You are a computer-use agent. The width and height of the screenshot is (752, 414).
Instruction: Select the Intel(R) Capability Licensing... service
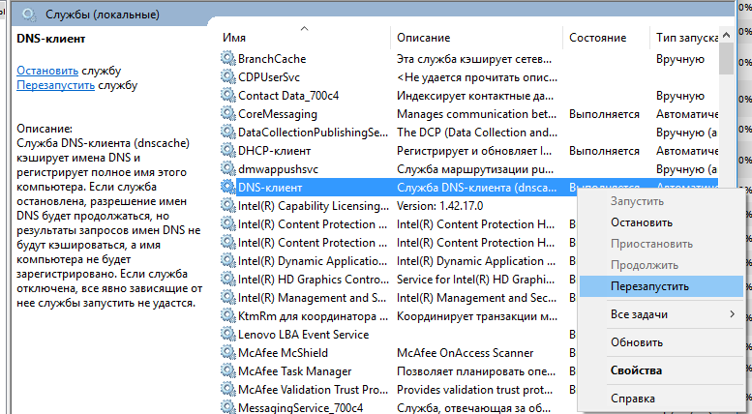[x=314, y=206]
